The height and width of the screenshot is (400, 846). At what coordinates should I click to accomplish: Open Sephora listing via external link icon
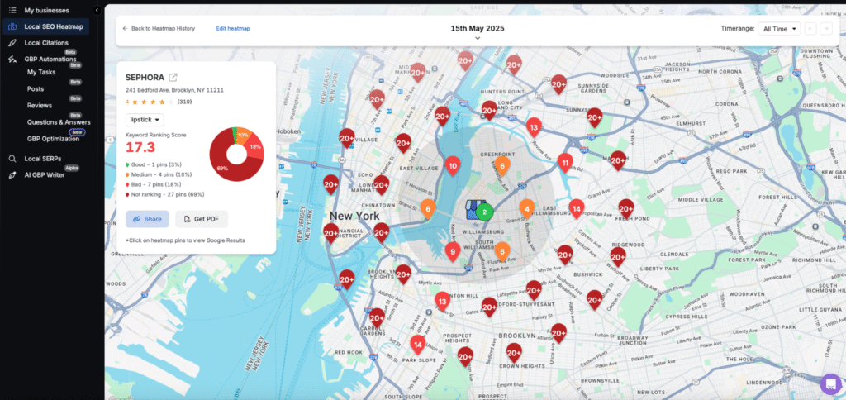coord(173,78)
